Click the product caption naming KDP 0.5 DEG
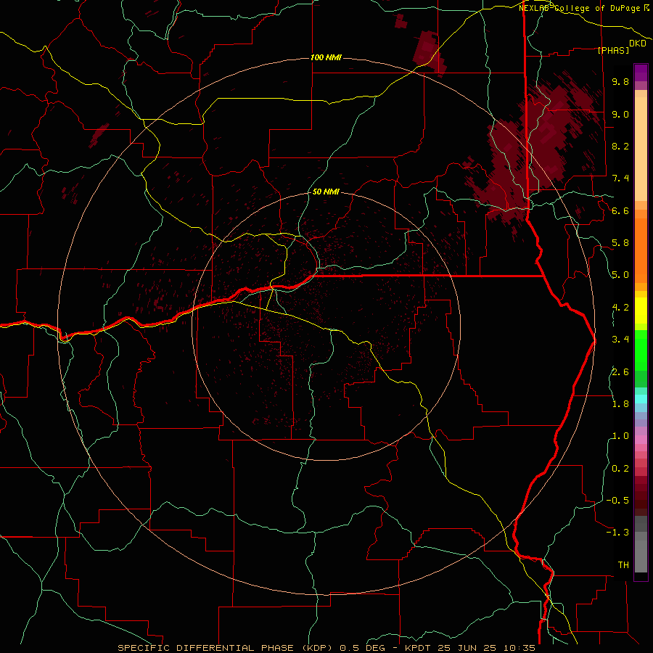This screenshot has height=653, width=653. pyautogui.click(x=326, y=648)
